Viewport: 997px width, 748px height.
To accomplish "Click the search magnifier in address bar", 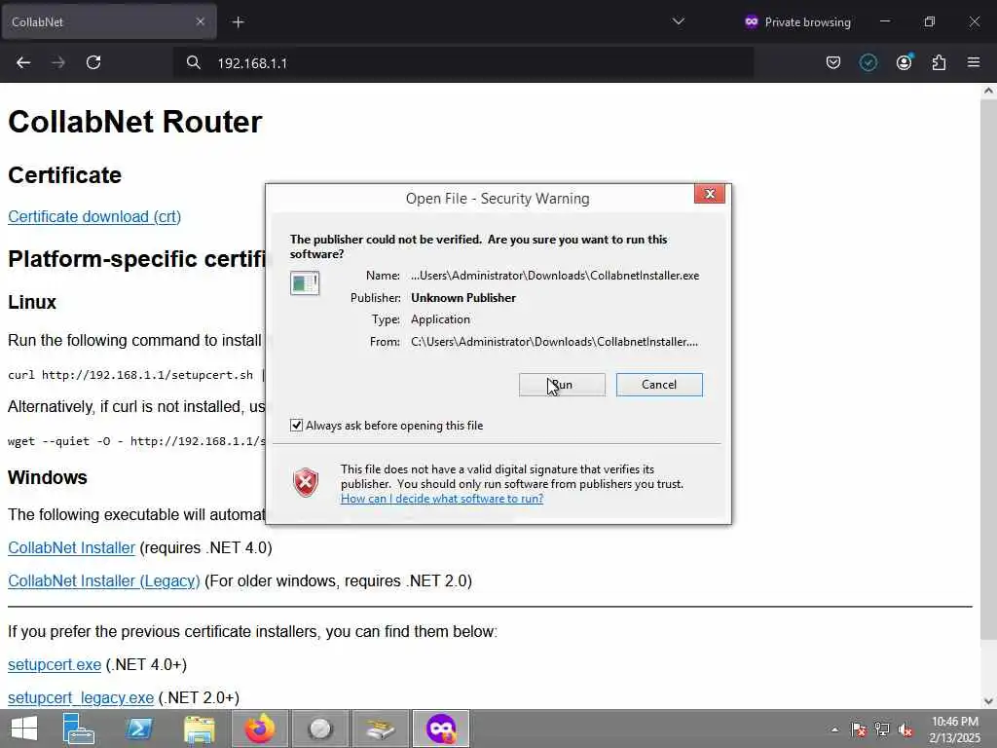I will click(x=194, y=62).
